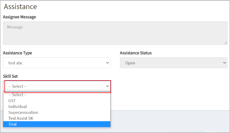
Task: Click the Message box resize grip icon
Action: (x=226, y=43)
